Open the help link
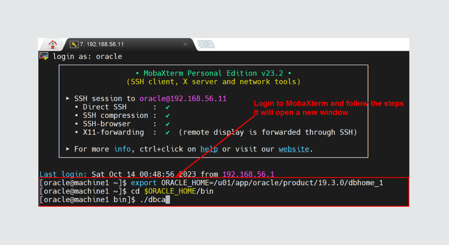 coord(209,149)
